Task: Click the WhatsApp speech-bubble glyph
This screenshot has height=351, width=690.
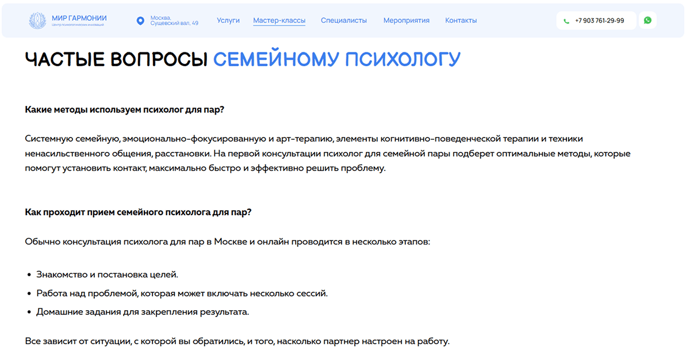Action: coord(647,20)
